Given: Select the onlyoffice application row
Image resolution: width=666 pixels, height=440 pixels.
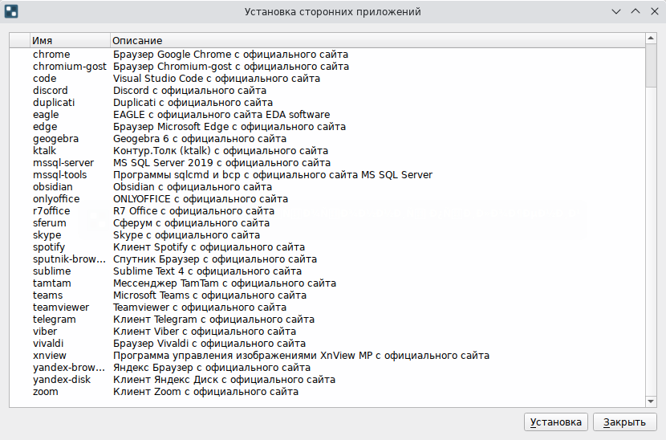Looking at the screenshot, I should (x=56, y=199).
